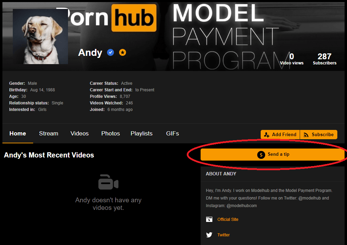Screen dimensions: 347x245
Task: Open the dog profile picture
Action: (40, 37)
